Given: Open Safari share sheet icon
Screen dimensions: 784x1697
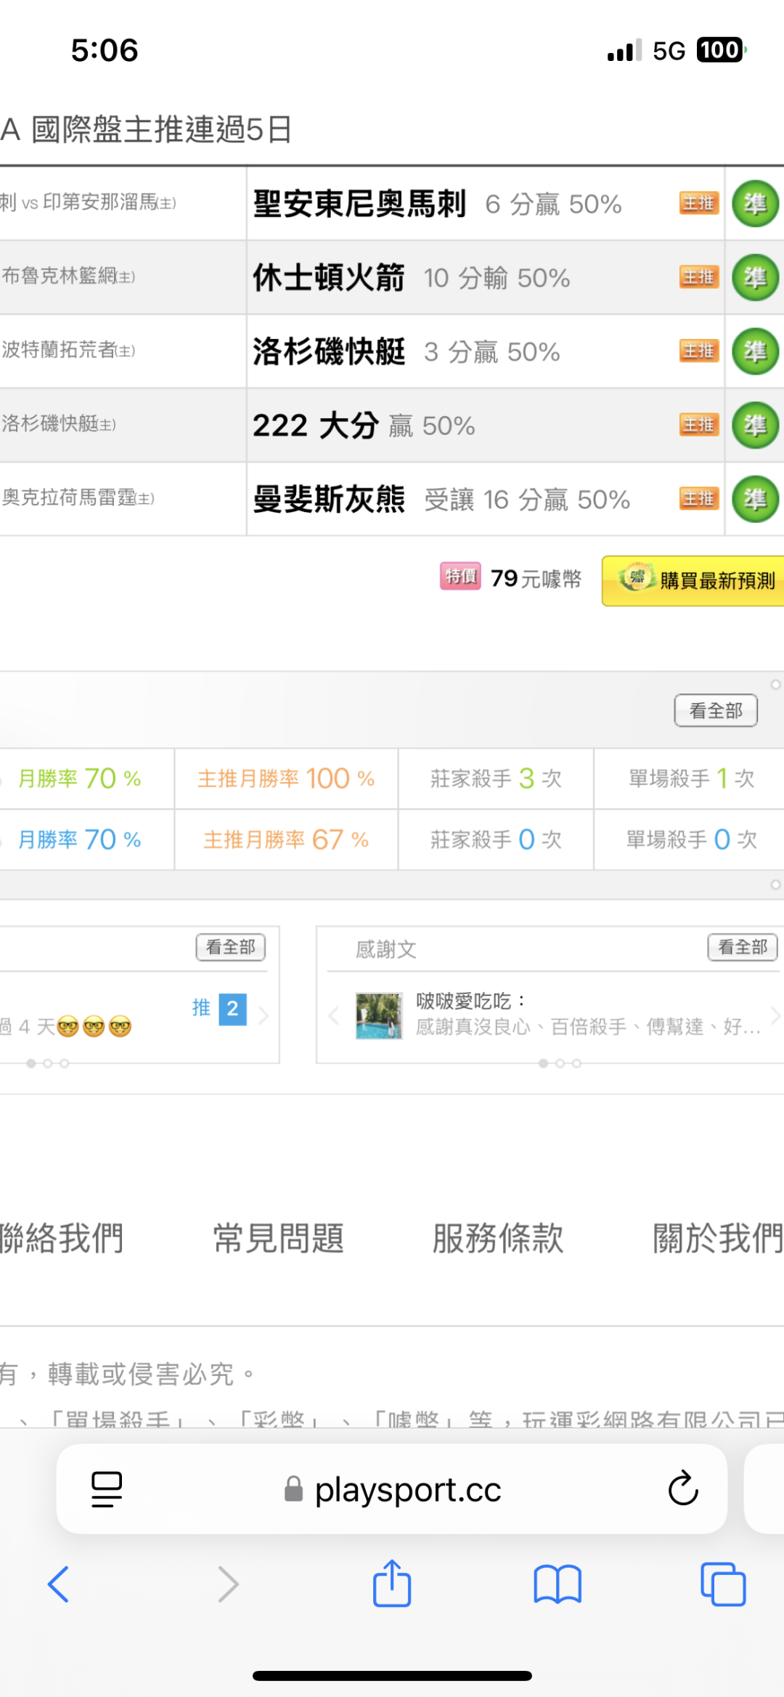Looking at the screenshot, I should (392, 1584).
